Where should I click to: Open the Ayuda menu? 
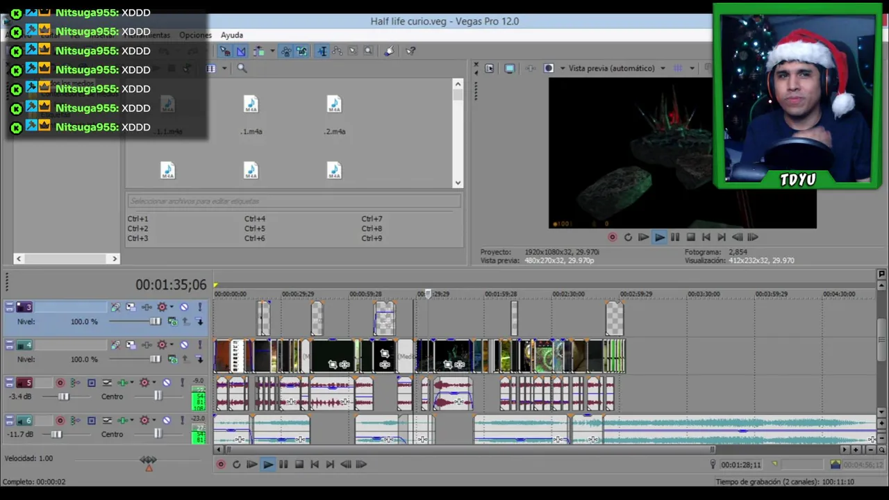click(x=232, y=35)
